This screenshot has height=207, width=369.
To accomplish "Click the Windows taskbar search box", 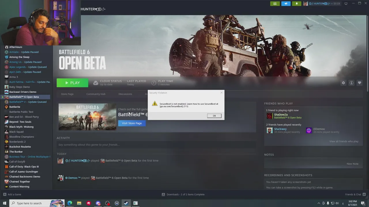I will click(x=37, y=203).
